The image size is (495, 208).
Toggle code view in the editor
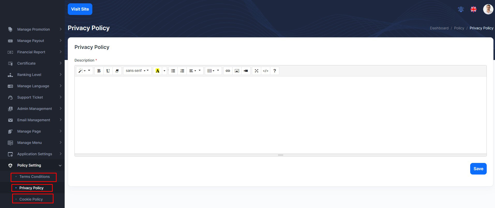pyautogui.click(x=266, y=71)
